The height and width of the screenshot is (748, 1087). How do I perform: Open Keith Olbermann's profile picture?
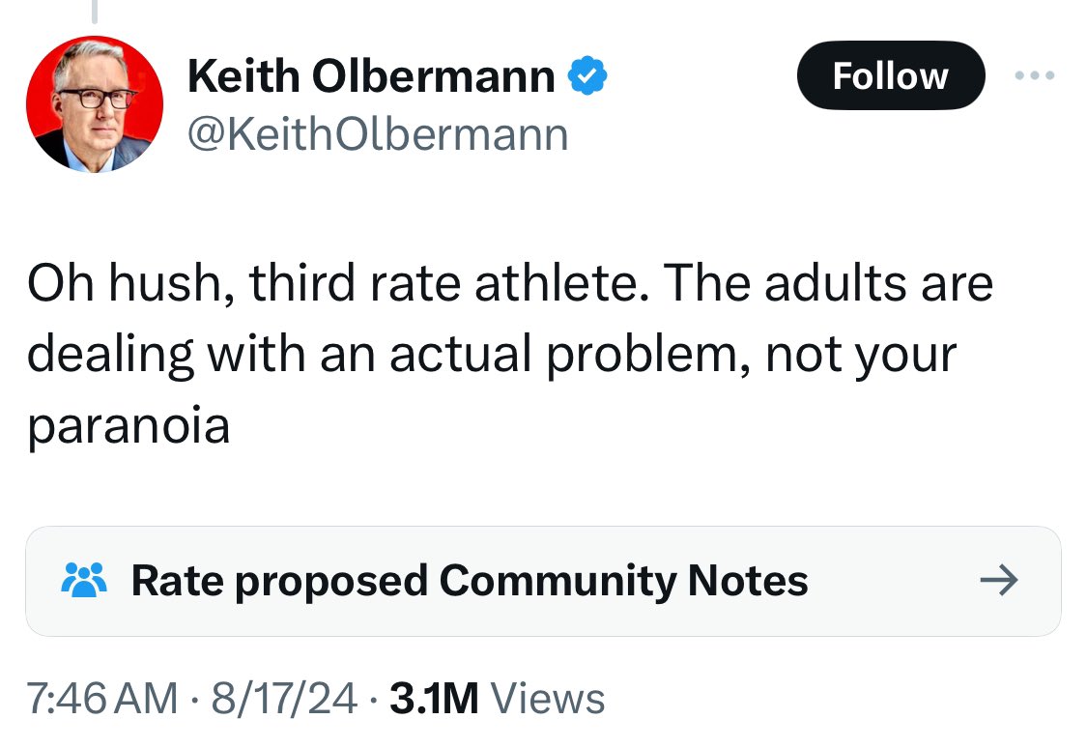click(x=95, y=104)
